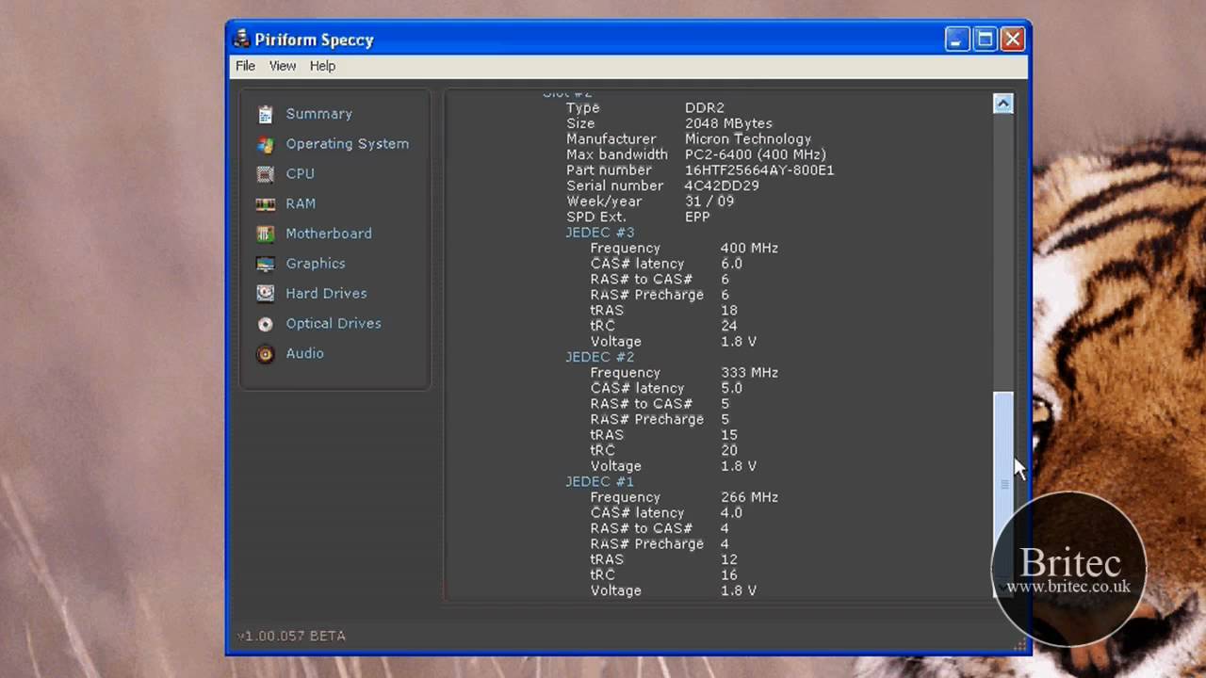
Task: Click the Micron Technology manufacturer value
Action: click(747, 139)
